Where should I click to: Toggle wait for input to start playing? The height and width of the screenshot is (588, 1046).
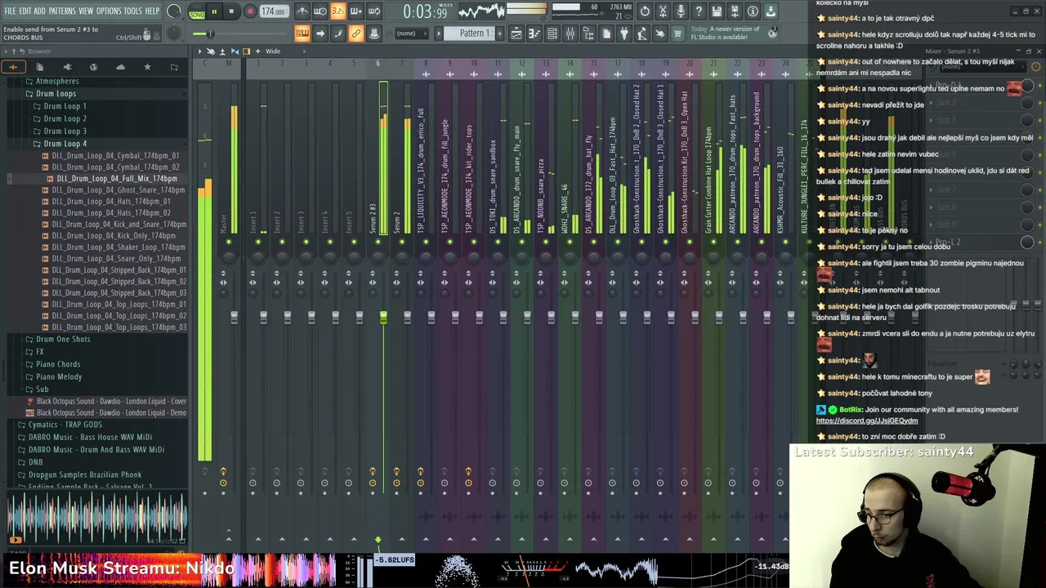tap(320, 11)
